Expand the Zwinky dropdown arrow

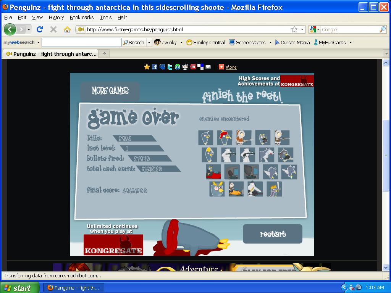(181, 43)
